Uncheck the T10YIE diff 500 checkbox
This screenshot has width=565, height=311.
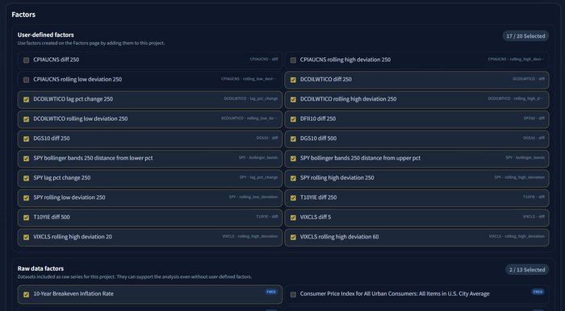click(27, 218)
